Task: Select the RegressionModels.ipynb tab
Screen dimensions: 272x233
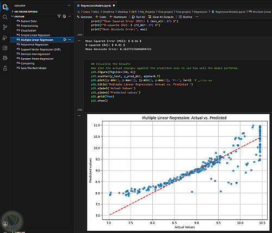Action: [x=96, y=5]
